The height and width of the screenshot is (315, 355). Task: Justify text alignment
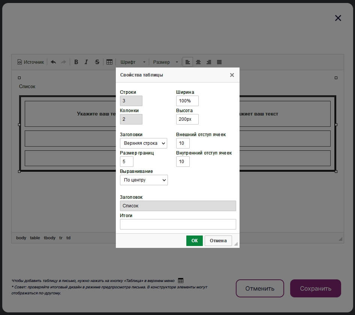click(219, 62)
